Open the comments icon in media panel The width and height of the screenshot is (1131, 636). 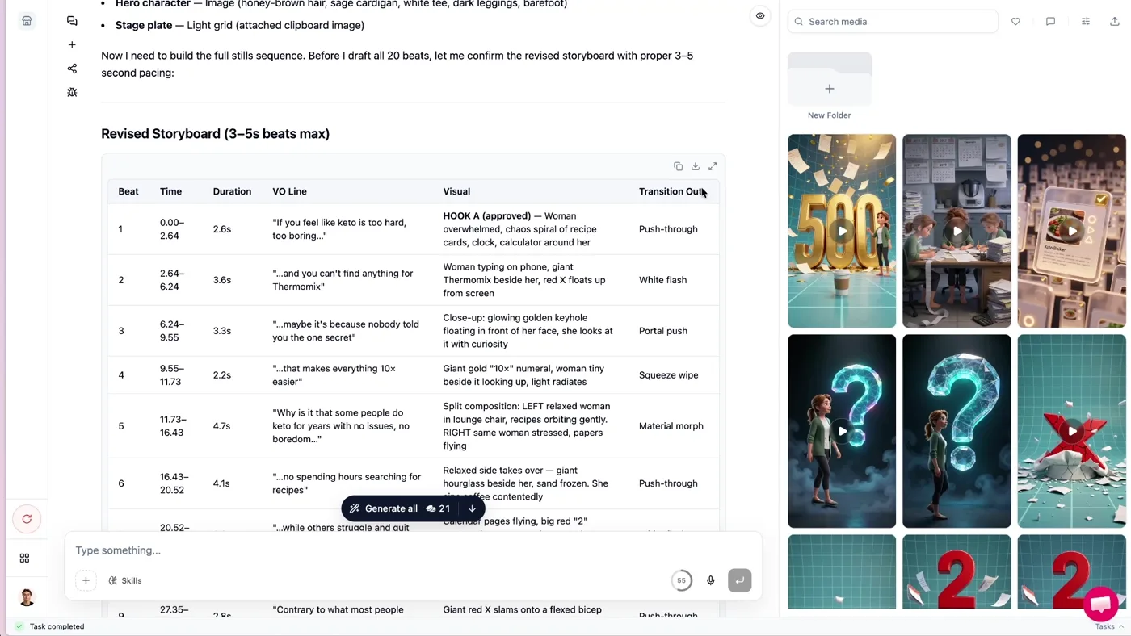pyautogui.click(x=1050, y=22)
